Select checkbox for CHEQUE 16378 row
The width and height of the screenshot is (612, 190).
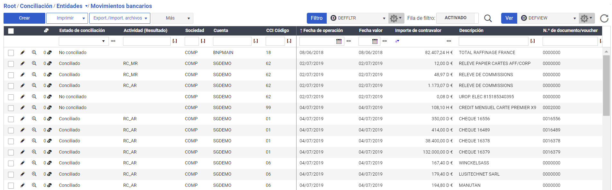click(11, 141)
